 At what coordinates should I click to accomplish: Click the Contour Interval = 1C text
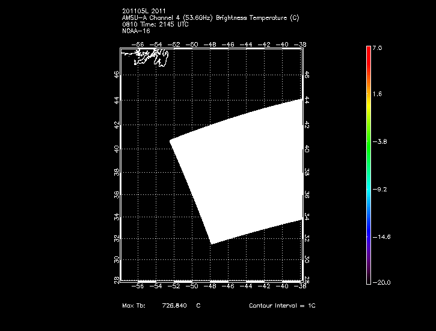tap(282, 306)
